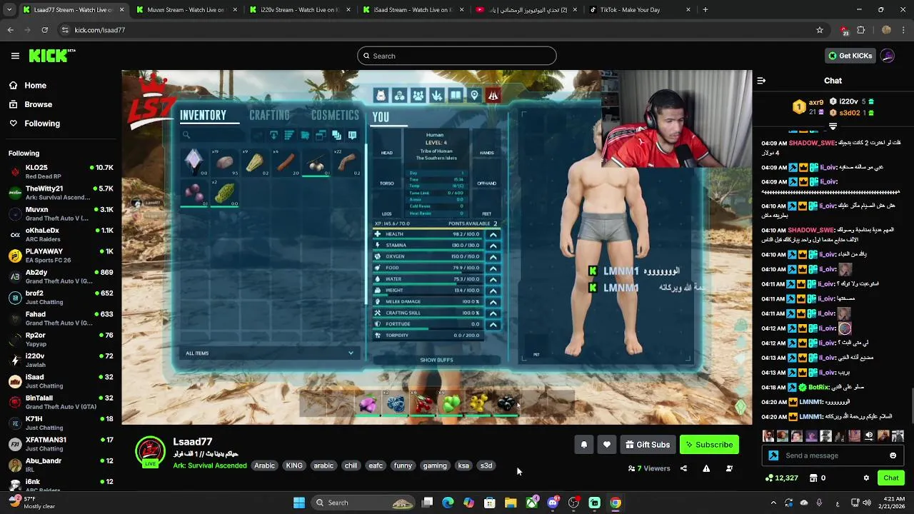Toggle the volume speaker in system tray

tap(868, 503)
